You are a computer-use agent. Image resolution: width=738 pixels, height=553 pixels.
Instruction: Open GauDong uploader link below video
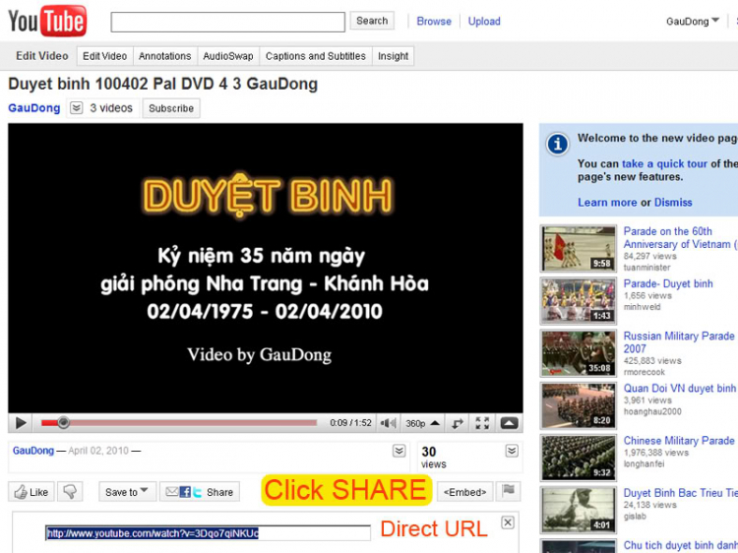[x=32, y=451]
